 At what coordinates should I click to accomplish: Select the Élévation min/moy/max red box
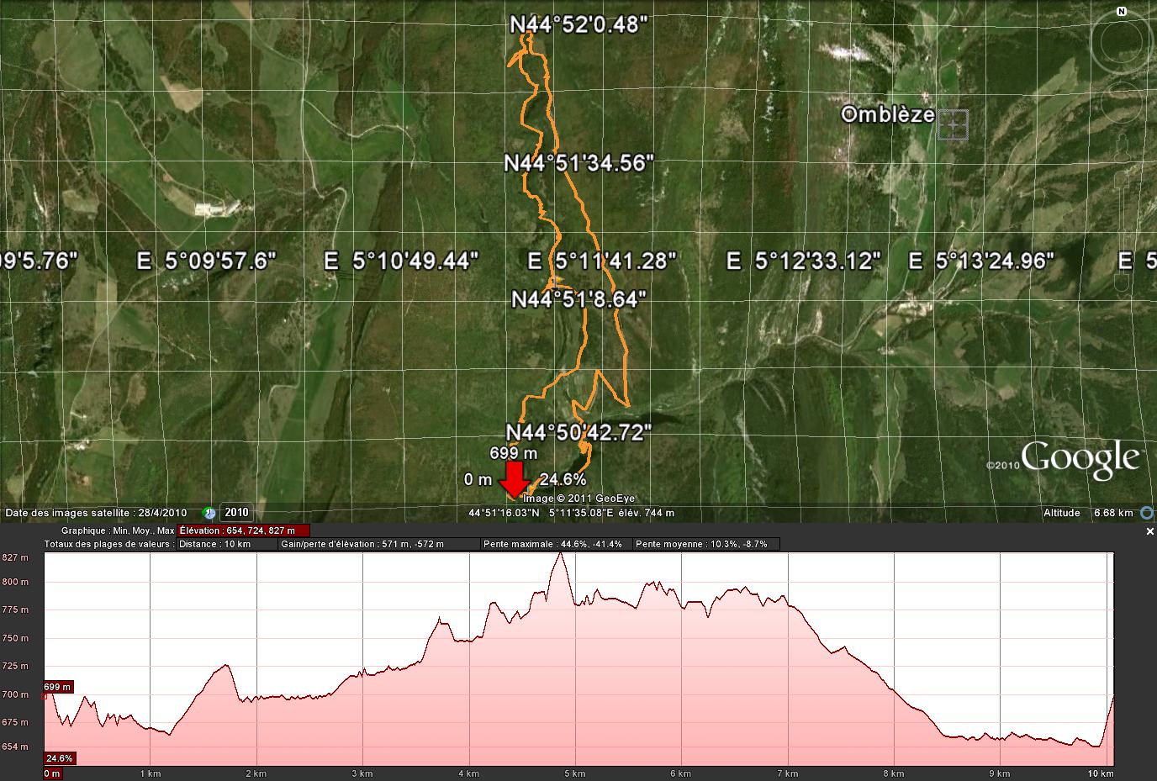coord(243,530)
